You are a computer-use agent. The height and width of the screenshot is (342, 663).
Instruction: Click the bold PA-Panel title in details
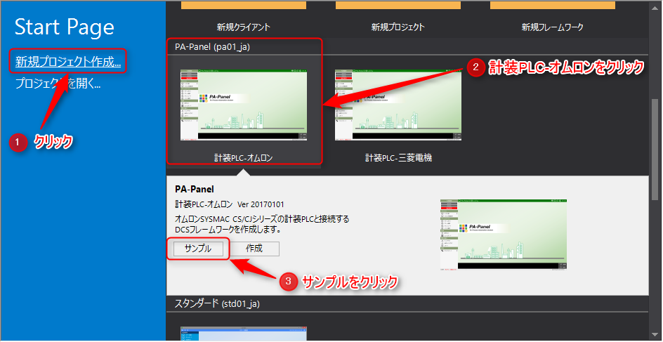click(x=195, y=190)
